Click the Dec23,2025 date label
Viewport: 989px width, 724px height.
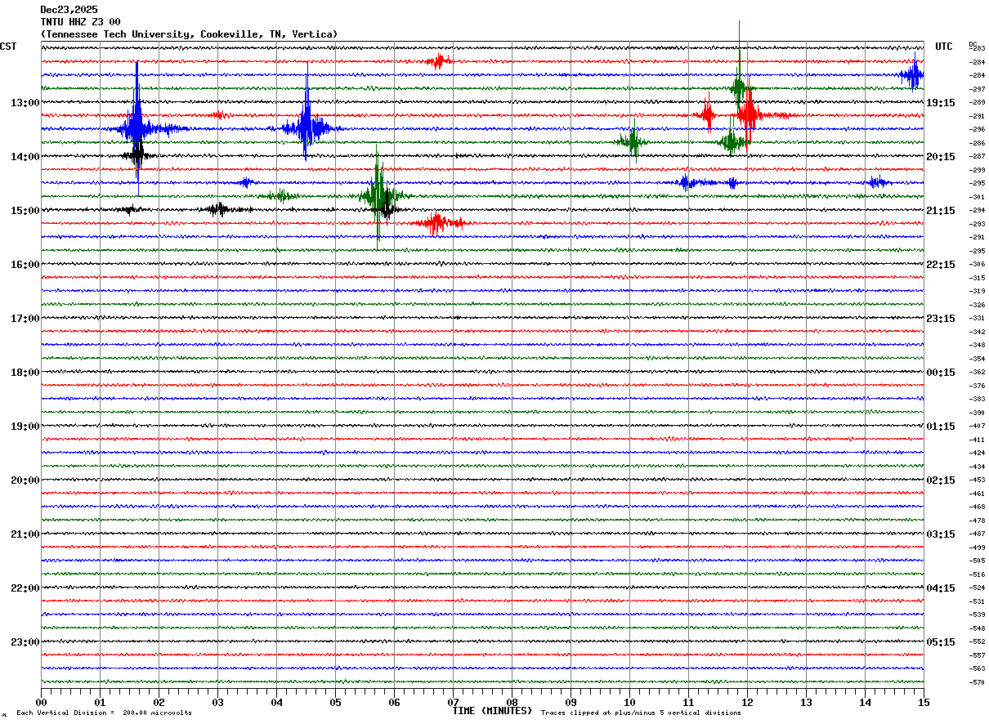69,10
